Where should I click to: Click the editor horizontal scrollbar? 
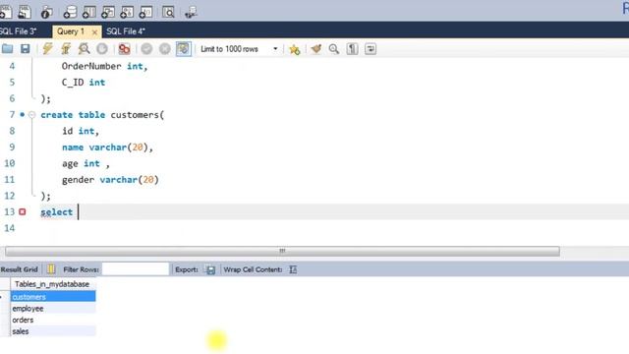282,252
